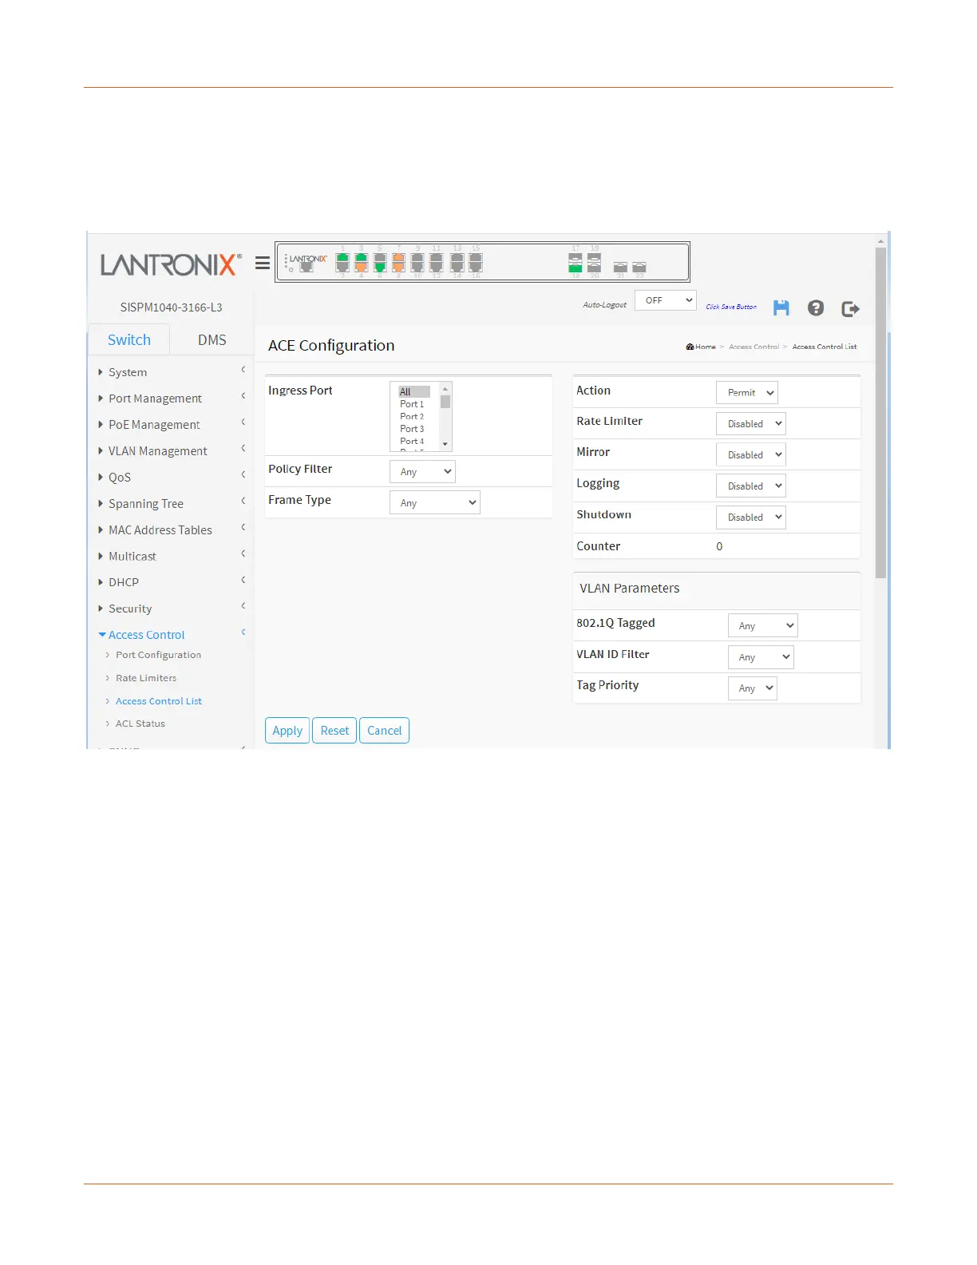This screenshot has height=1265, width=977.
Task: Expand the VLAN Management menu
Action: coord(171,451)
